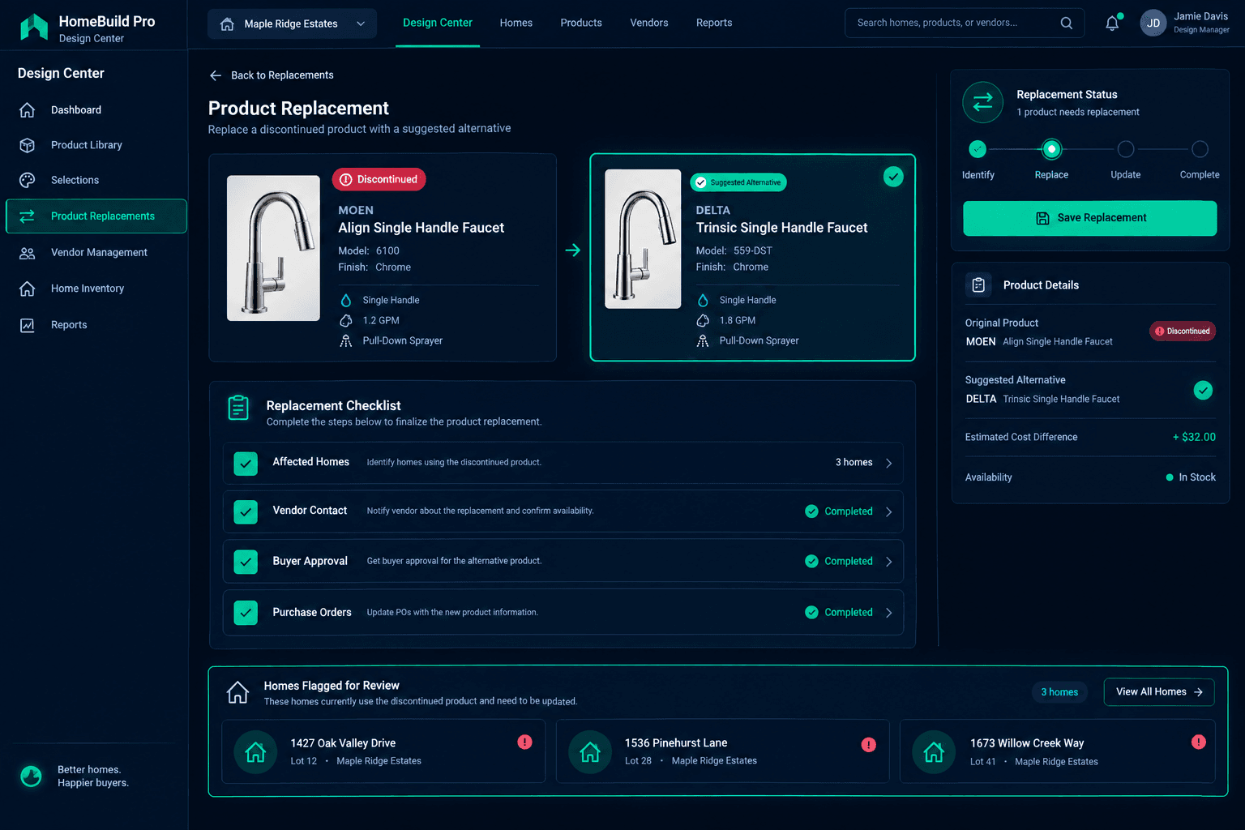
Task: Click Dashboard house icon in sidebar
Action: [27, 109]
